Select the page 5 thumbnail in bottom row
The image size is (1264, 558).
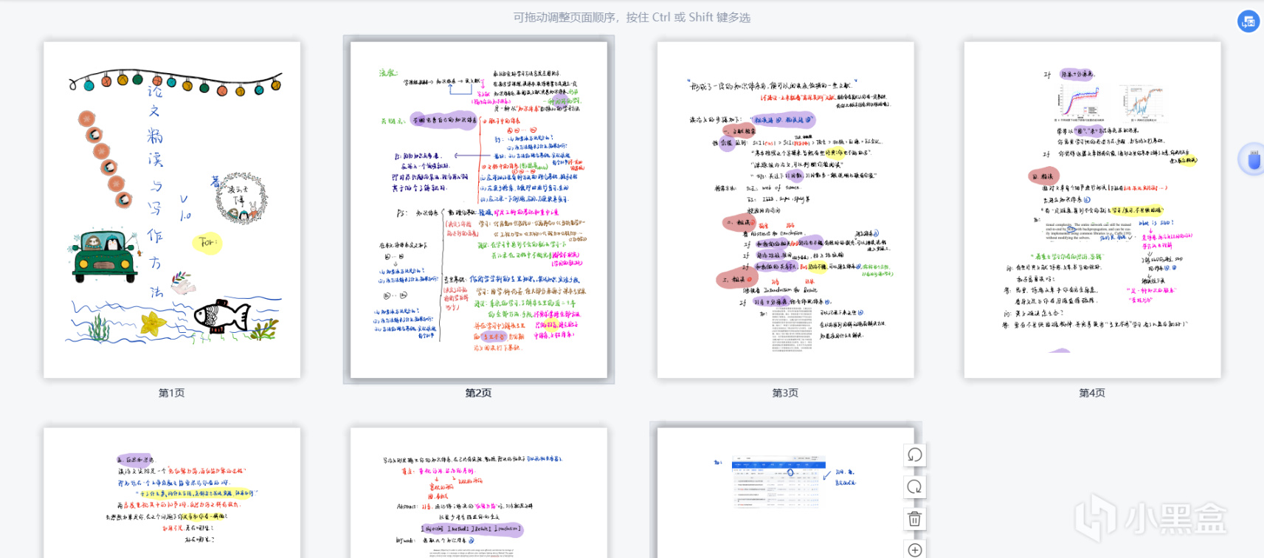172,493
